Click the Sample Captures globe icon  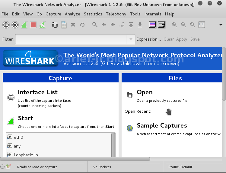130,128
